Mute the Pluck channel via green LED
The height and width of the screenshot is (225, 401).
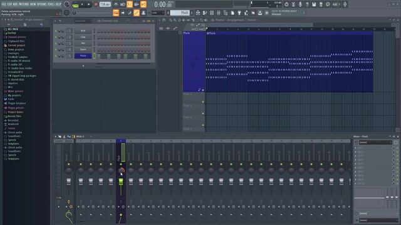click(56, 56)
